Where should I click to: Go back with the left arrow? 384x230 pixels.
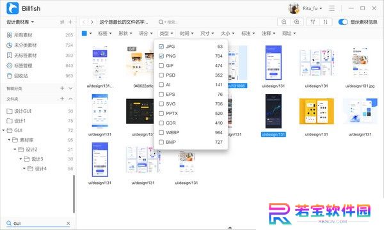coord(84,22)
